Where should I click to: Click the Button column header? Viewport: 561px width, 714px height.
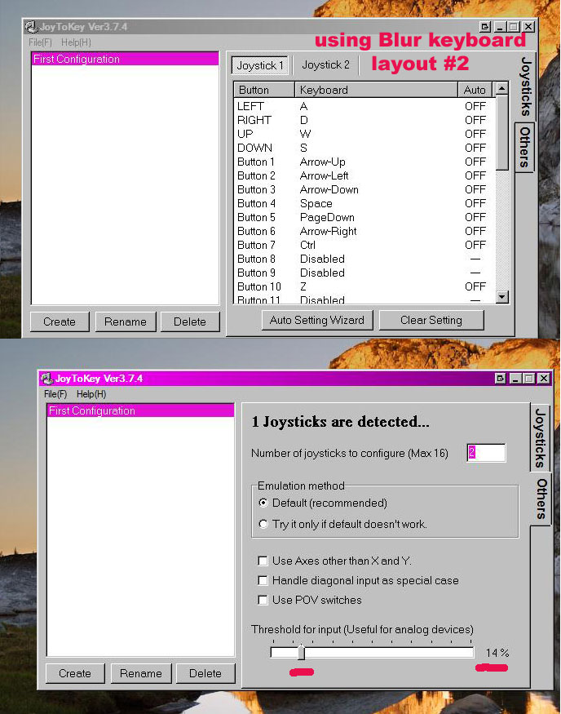click(x=264, y=90)
